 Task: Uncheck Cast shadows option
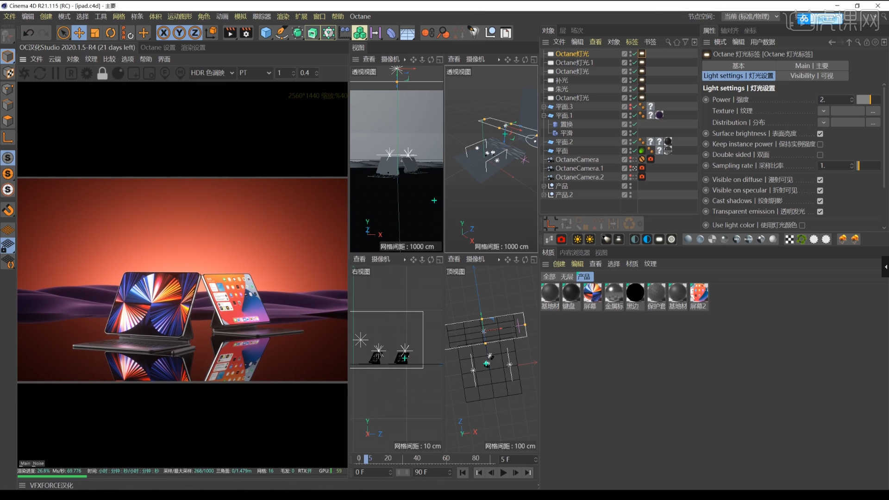pos(820,201)
